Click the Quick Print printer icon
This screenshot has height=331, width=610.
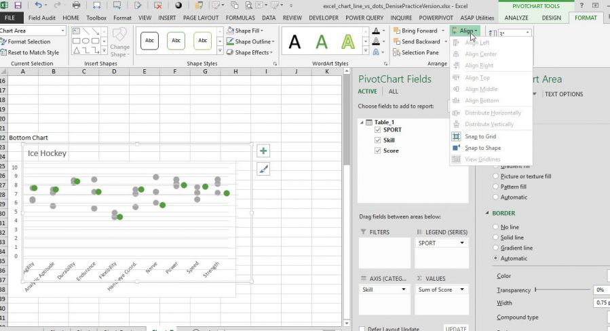(77, 5)
